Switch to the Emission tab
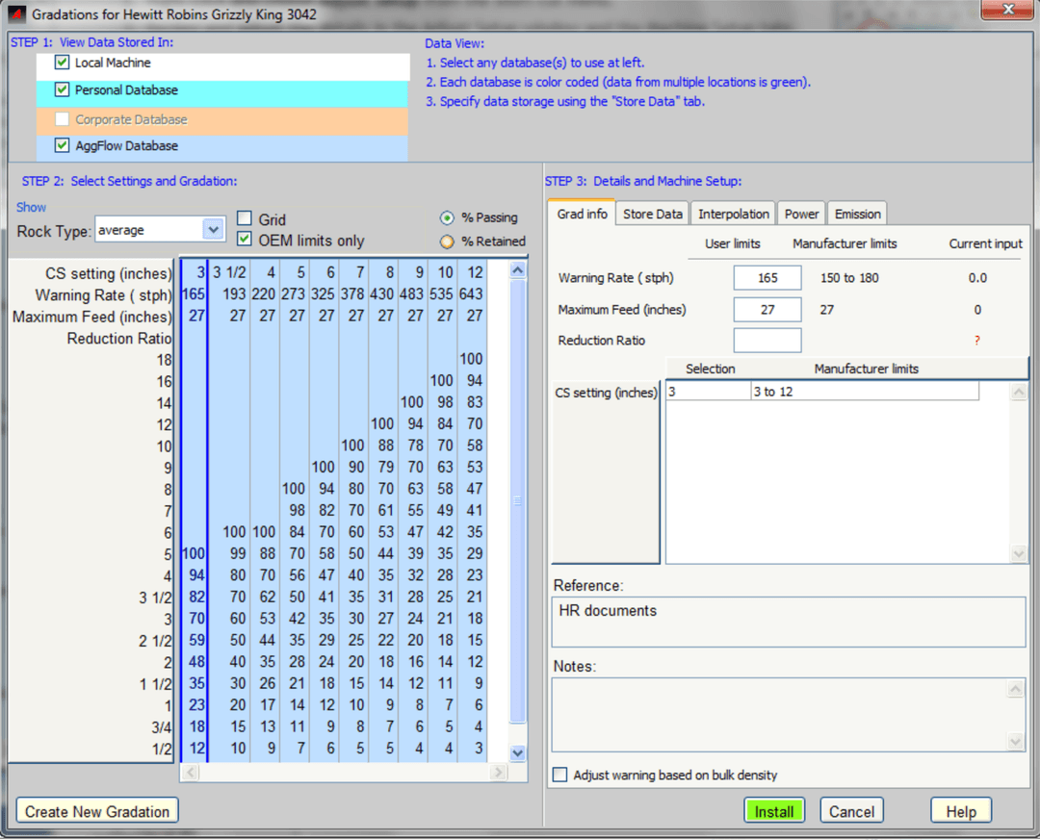1040x840 pixels. [x=857, y=214]
